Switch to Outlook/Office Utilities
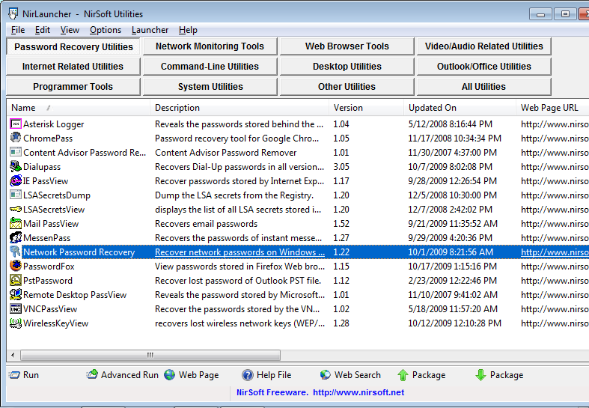 [483, 67]
